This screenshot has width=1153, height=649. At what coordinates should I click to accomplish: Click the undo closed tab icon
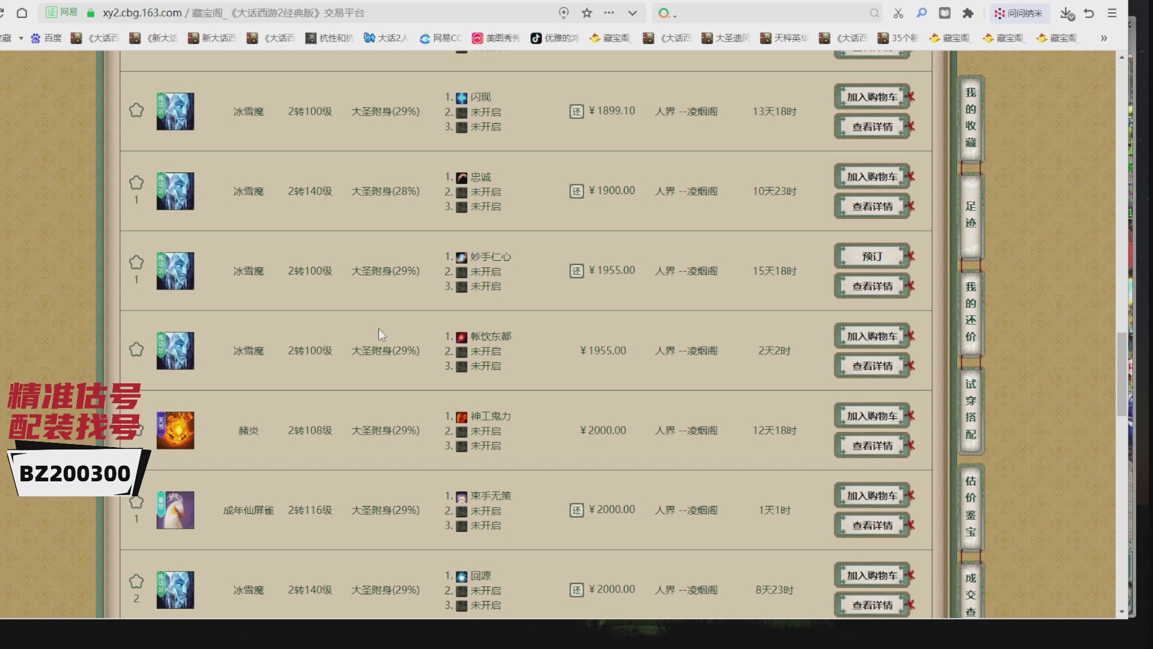(x=1089, y=13)
